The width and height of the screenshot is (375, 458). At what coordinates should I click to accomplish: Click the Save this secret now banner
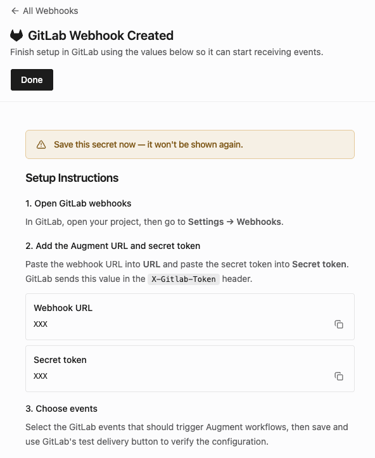click(x=190, y=144)
